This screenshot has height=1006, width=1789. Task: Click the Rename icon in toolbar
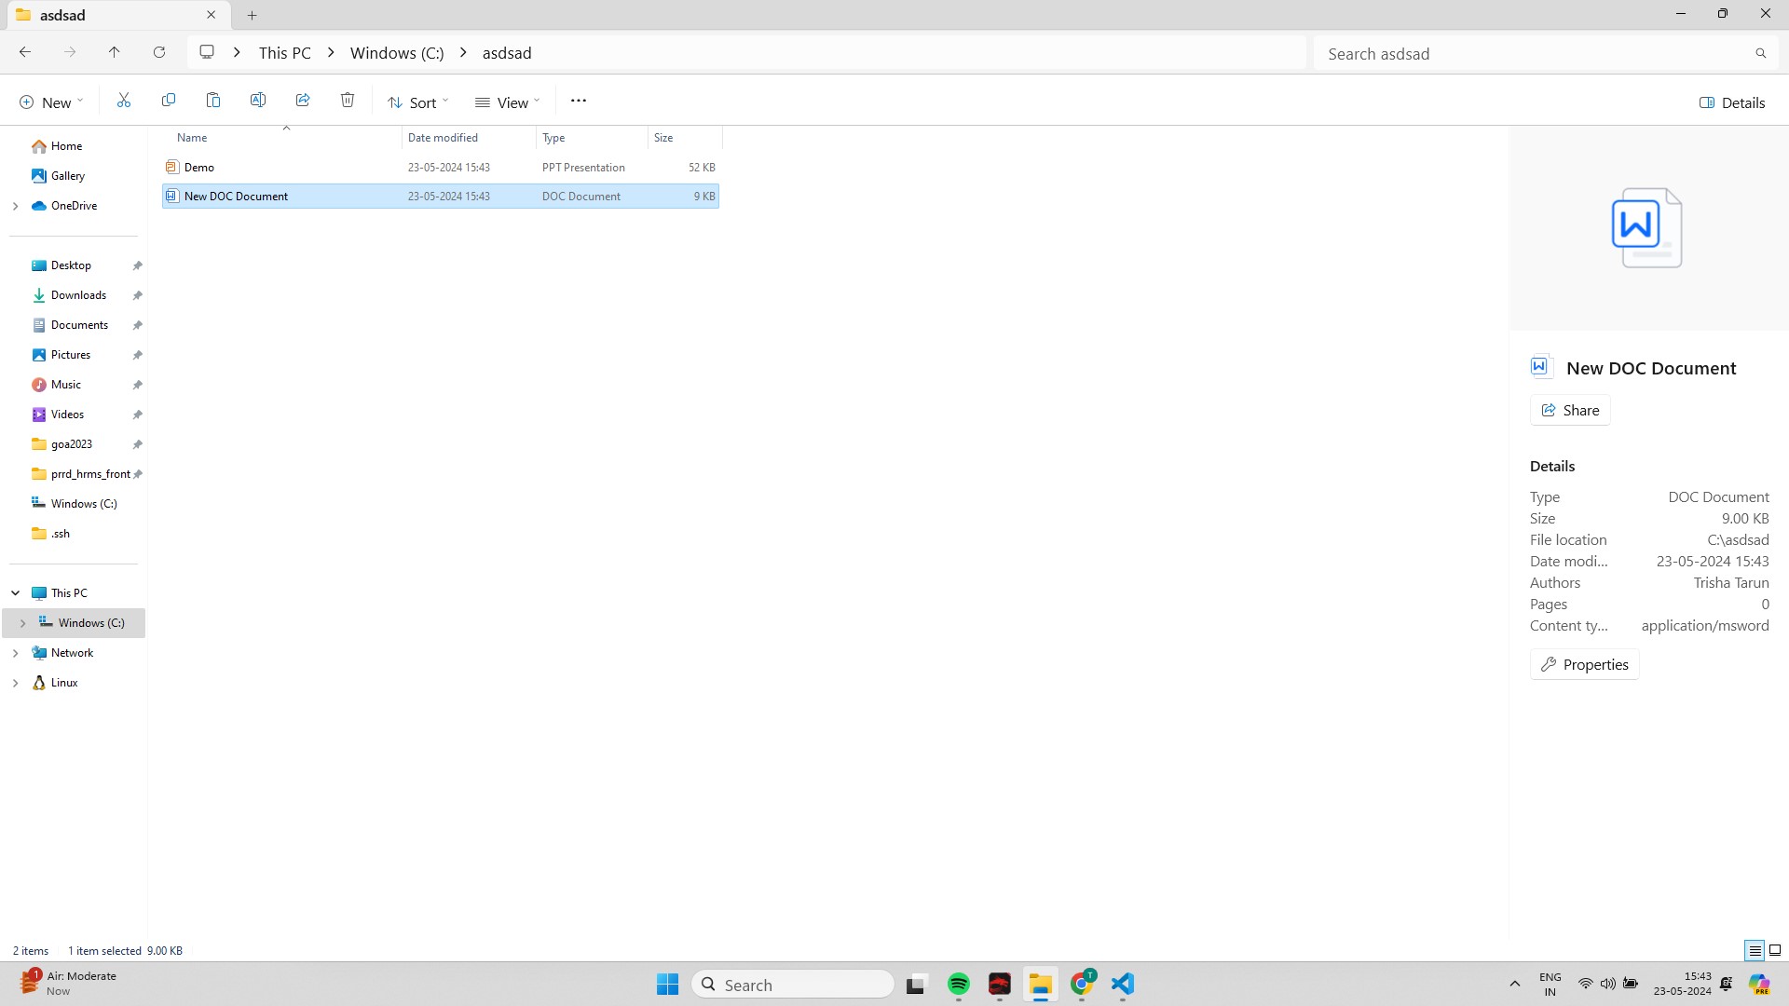click(258, 101)
